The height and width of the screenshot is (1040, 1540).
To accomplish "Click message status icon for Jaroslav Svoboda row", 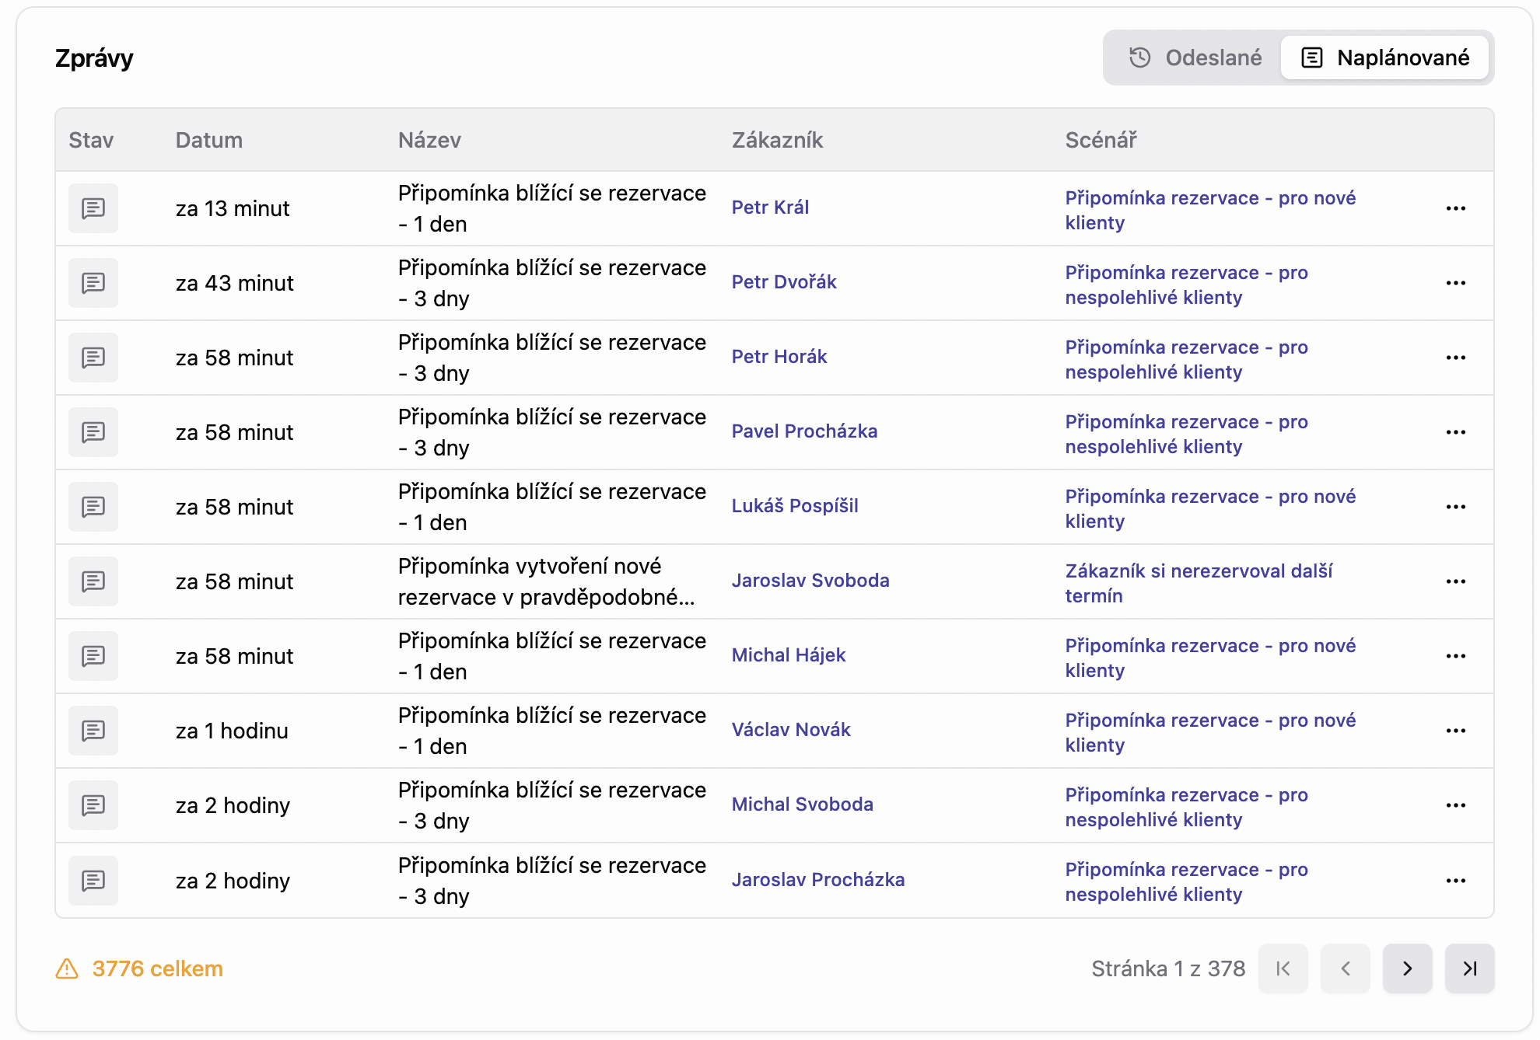I will tap(93, 581).
